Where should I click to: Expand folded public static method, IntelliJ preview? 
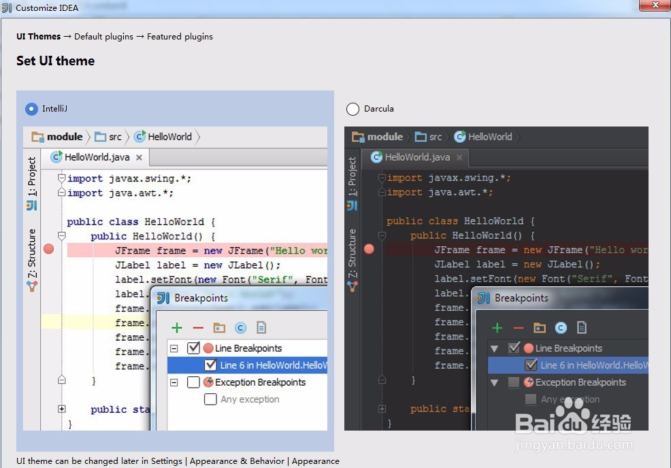(x=62, y=409)
